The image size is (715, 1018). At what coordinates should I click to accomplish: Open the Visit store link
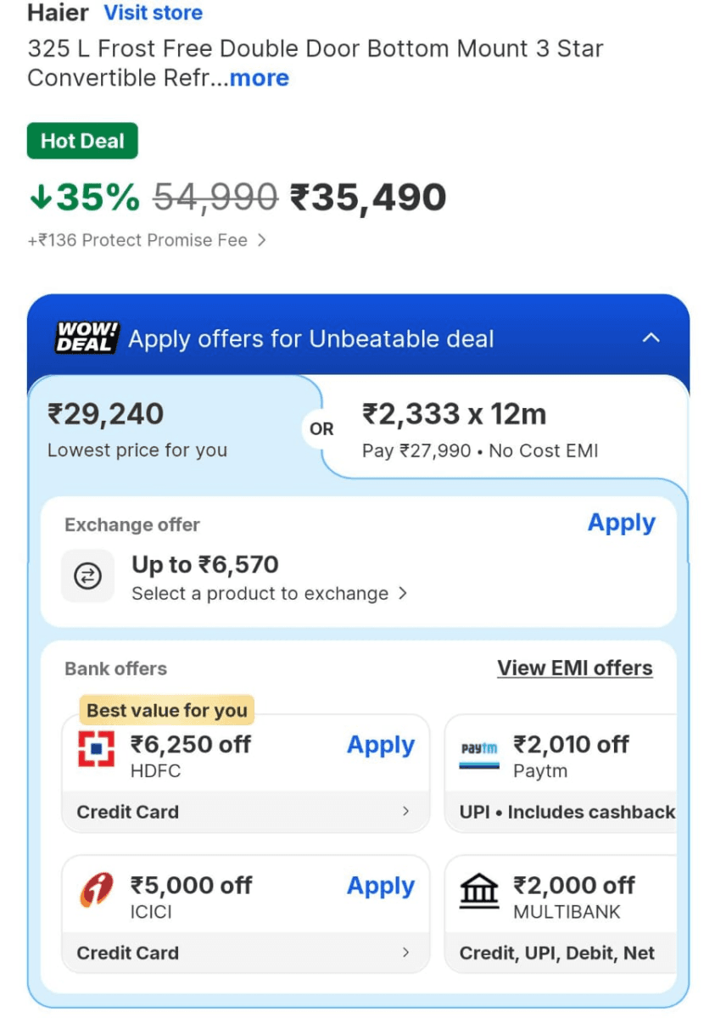(x=153, y=12)
